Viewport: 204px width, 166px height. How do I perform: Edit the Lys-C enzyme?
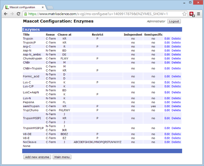click(167, 83)
